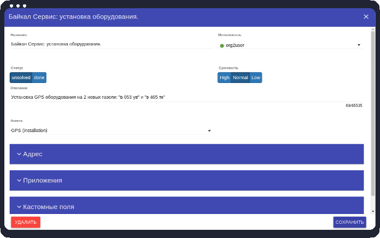Click the vertical scrollbar thumb
Viewport: 380px width, 238px height.
coord(373,113)
